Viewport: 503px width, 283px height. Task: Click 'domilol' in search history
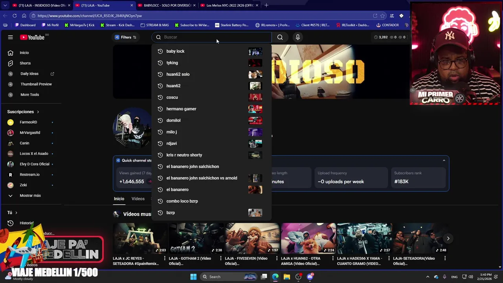pyautogui.click(x=211, y=120)
